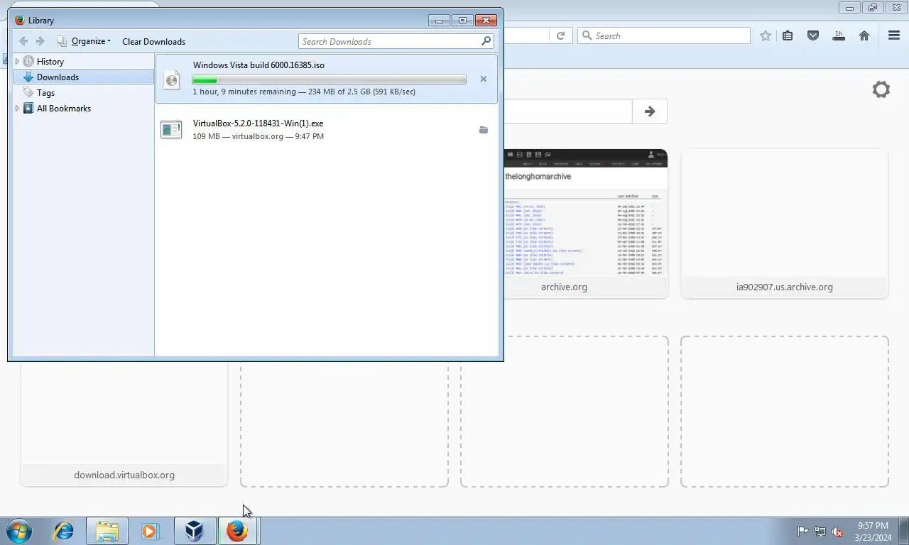Open Windows Media Player from taskbar
The width and height of the screenshot is (909, 545).
(150, 531)
